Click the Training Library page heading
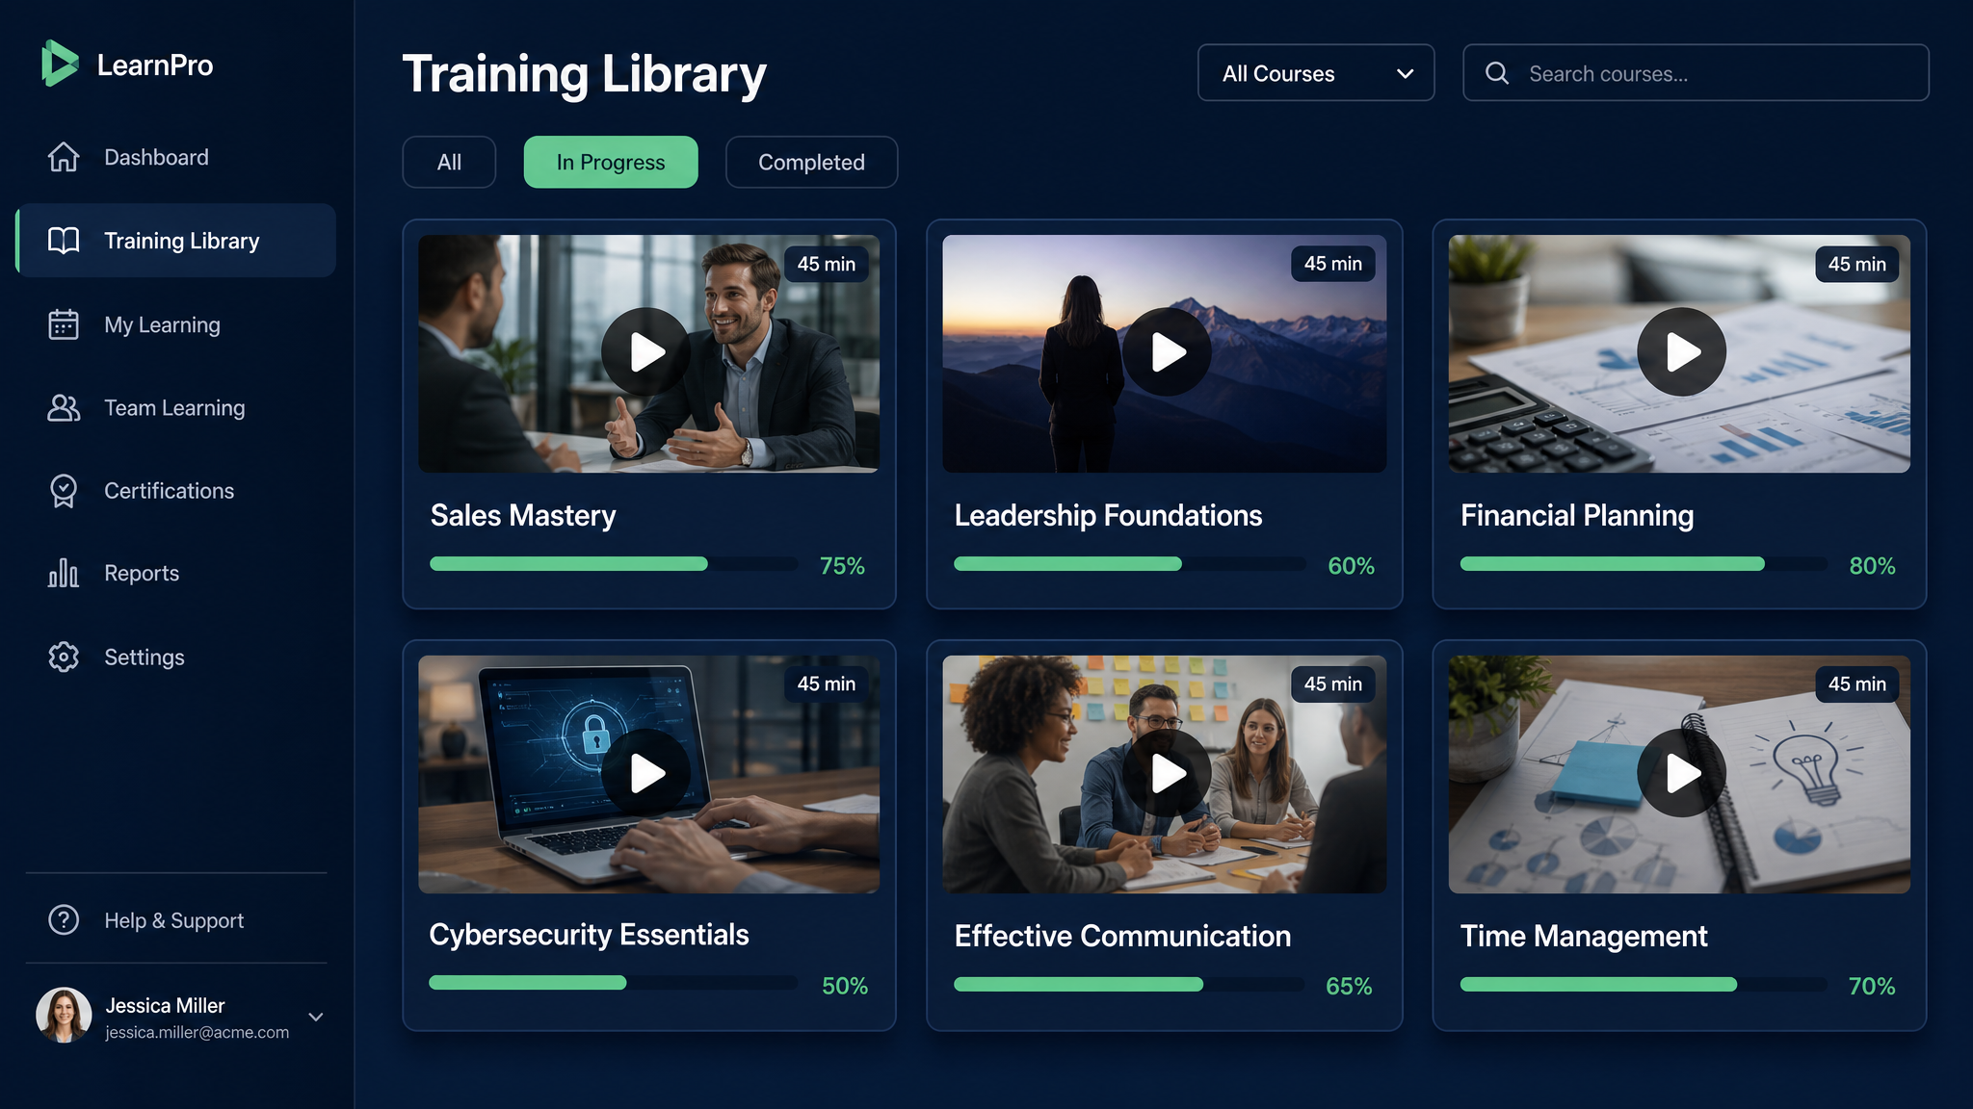Viewport: 1973px width, 1109px height. (x=584, y=74)
